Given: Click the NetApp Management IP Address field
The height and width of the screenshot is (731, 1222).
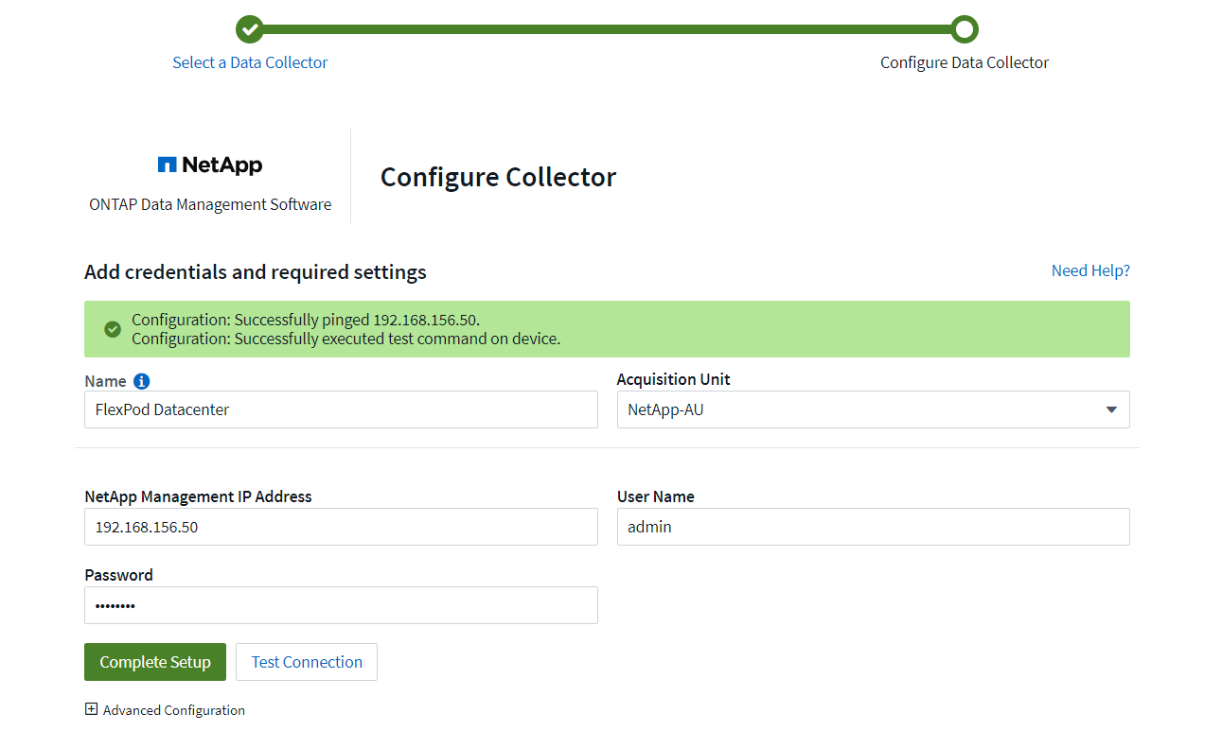Looking at the screenshot, I should click(341, 527).
